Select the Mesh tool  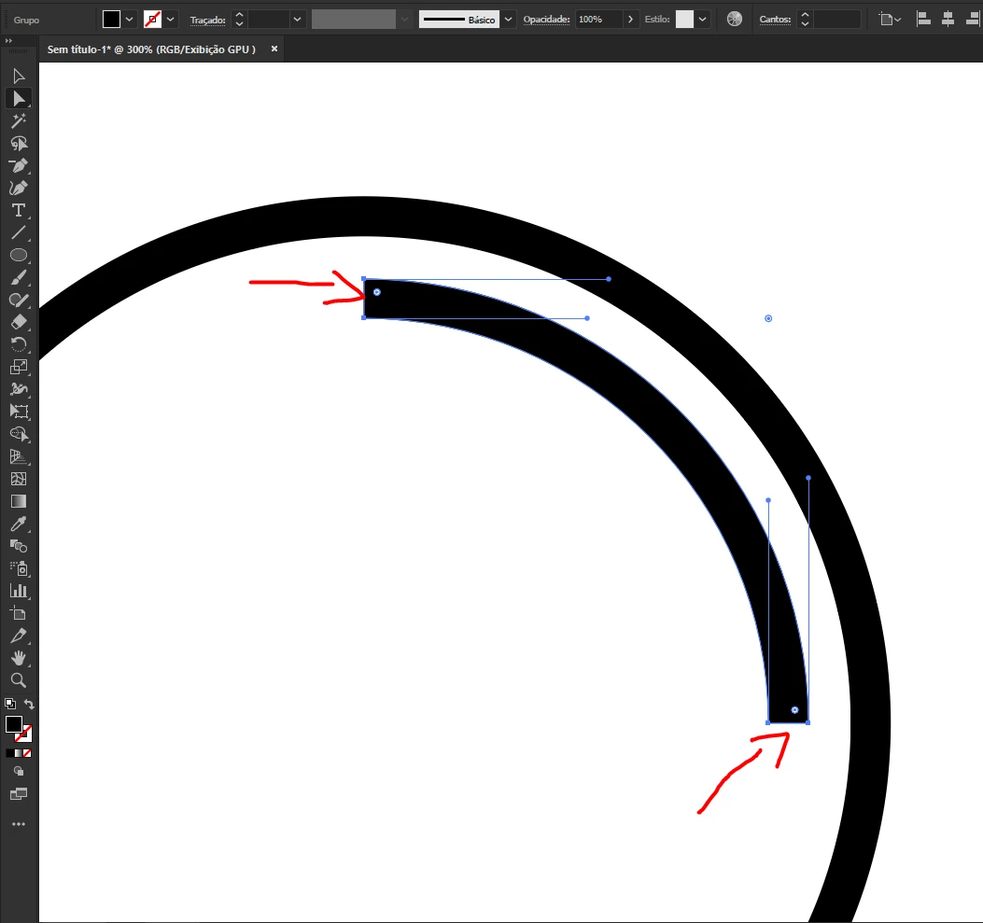[x=19, y=480]
